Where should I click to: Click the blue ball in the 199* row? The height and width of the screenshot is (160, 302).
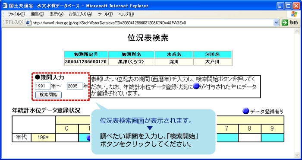(88, 138)
